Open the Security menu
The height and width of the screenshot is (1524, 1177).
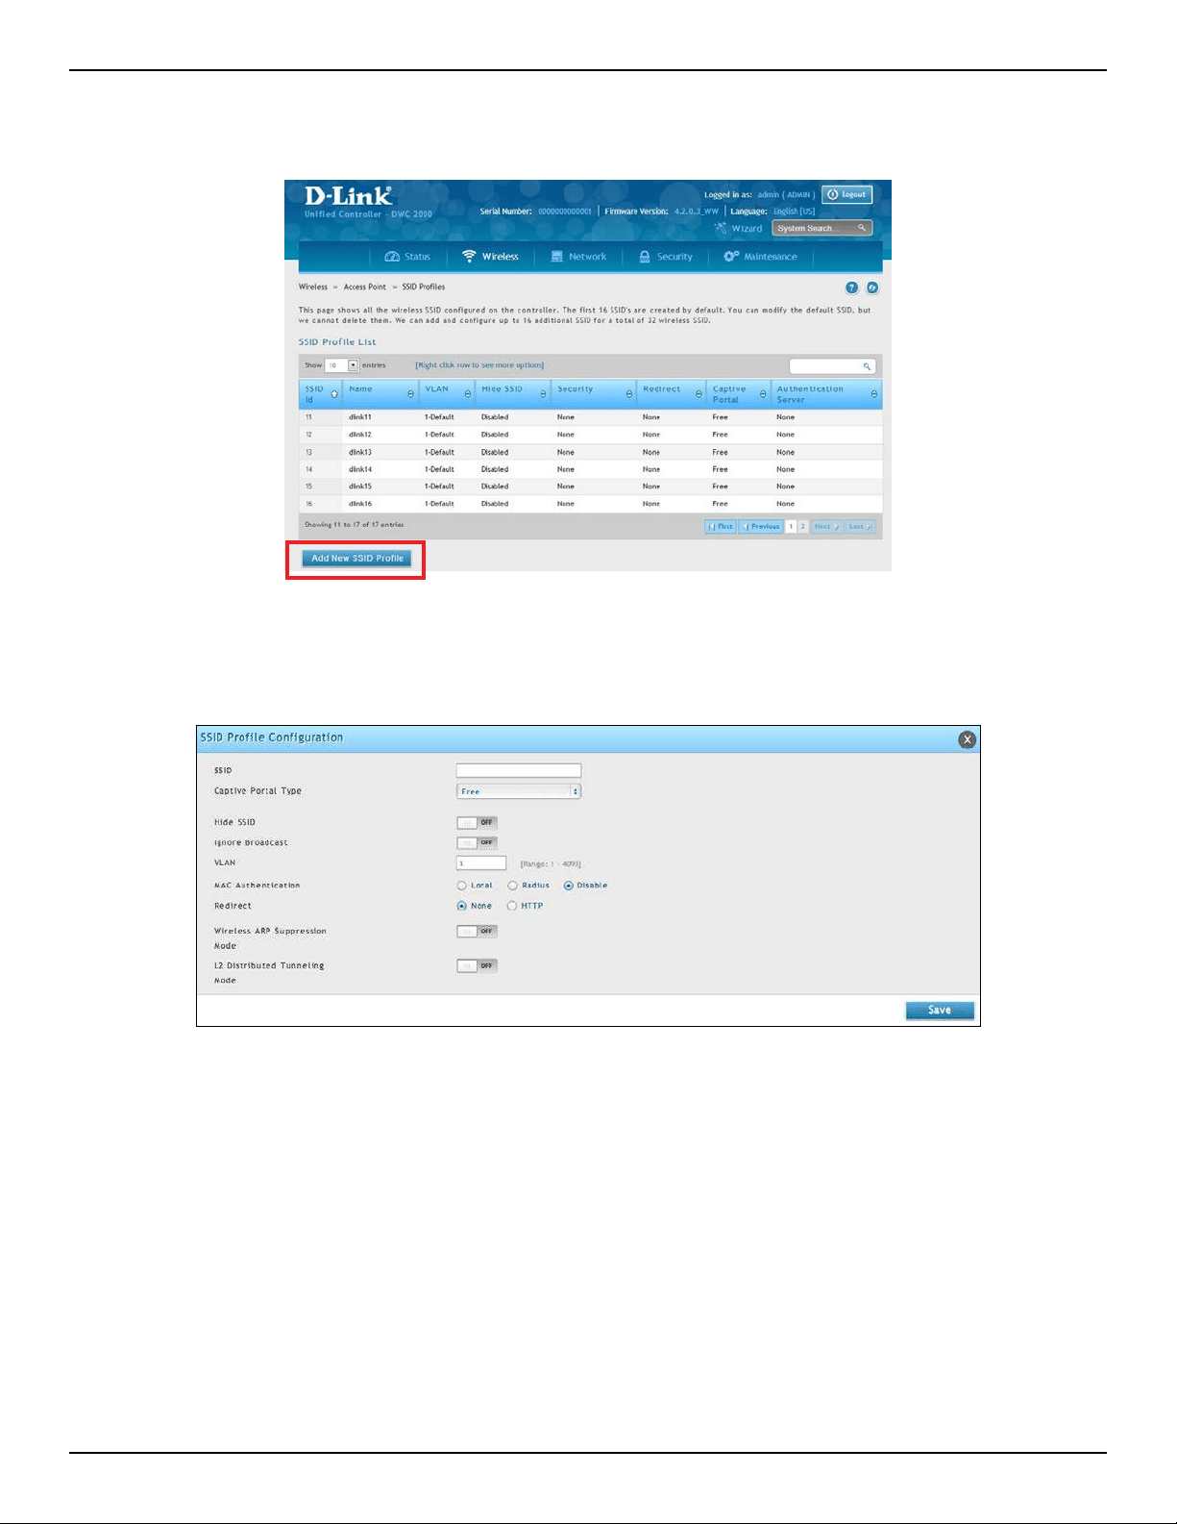[666, 257]
